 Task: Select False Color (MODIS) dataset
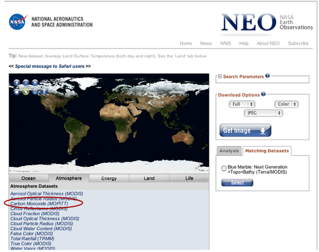point(31,233)
